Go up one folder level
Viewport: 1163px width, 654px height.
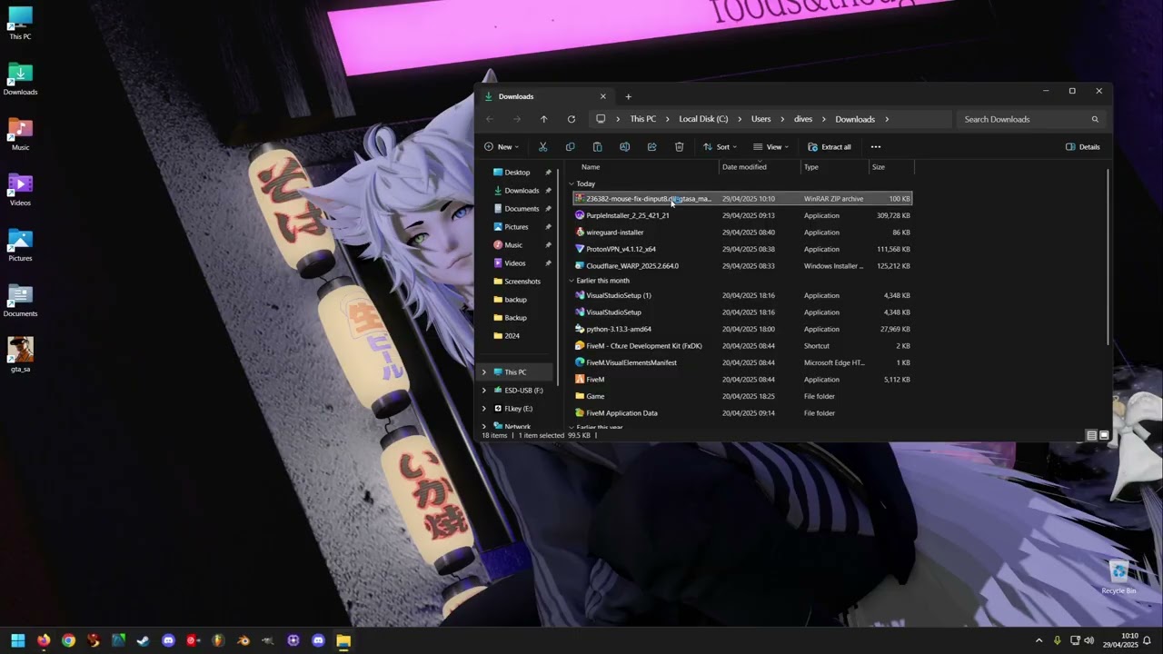click(543, 119)
